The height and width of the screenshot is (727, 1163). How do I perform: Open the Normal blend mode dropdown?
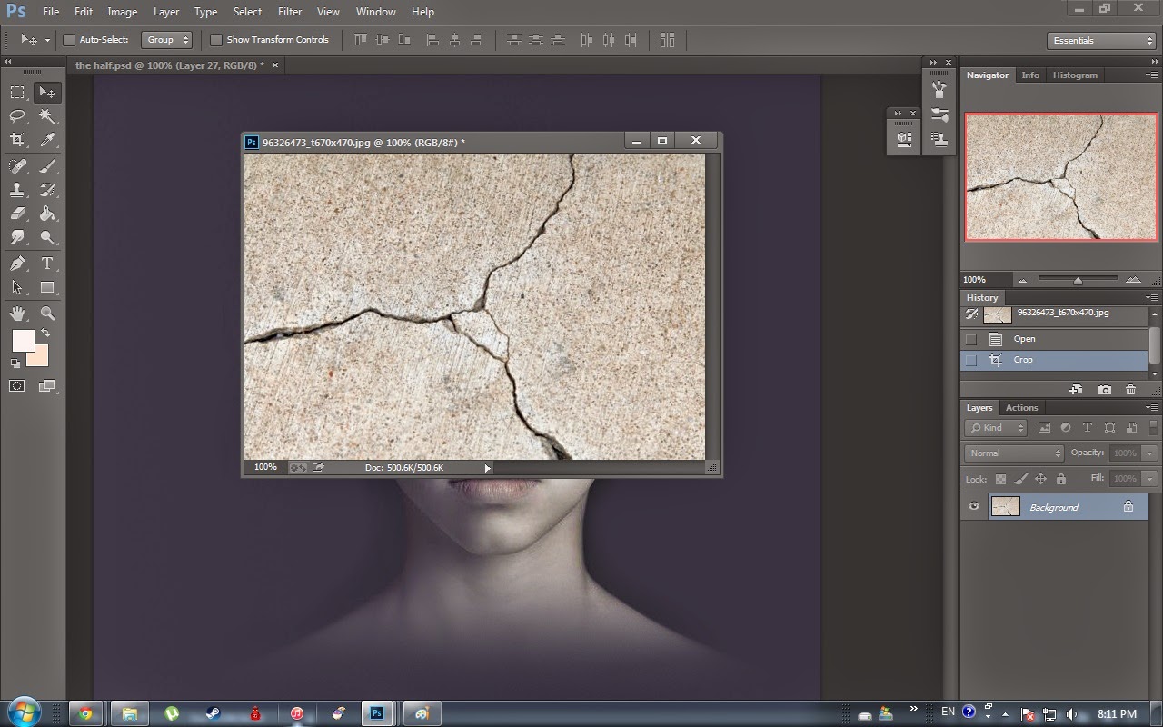[1014, 453]
